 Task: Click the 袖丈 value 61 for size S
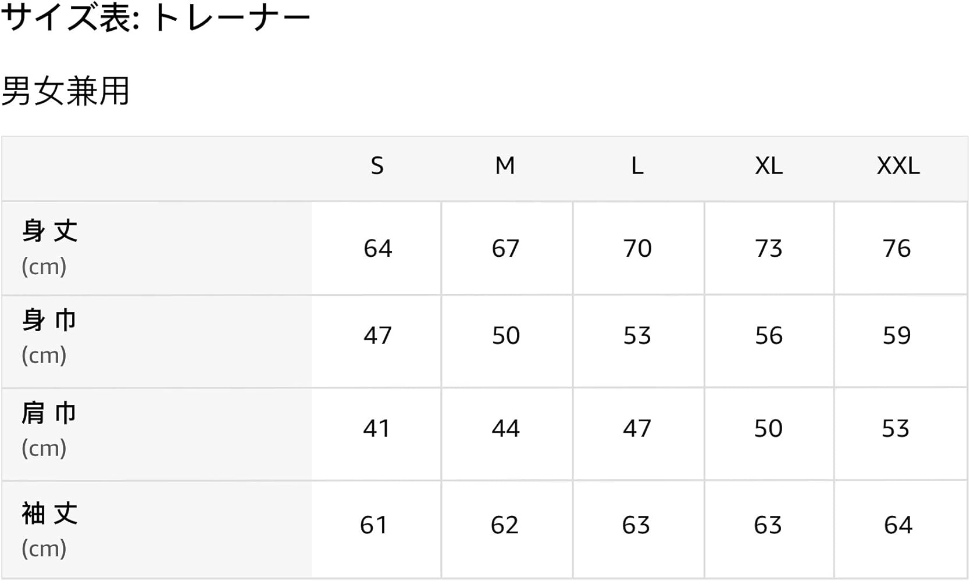pos(373,525)
